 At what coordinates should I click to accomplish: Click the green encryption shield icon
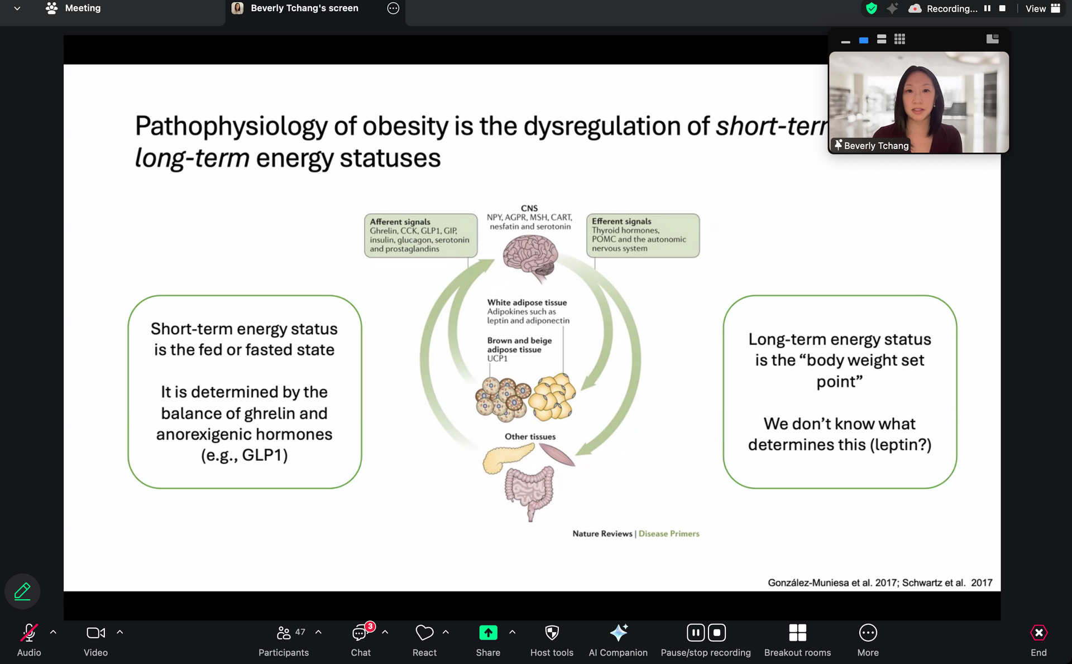click(871, 8)
